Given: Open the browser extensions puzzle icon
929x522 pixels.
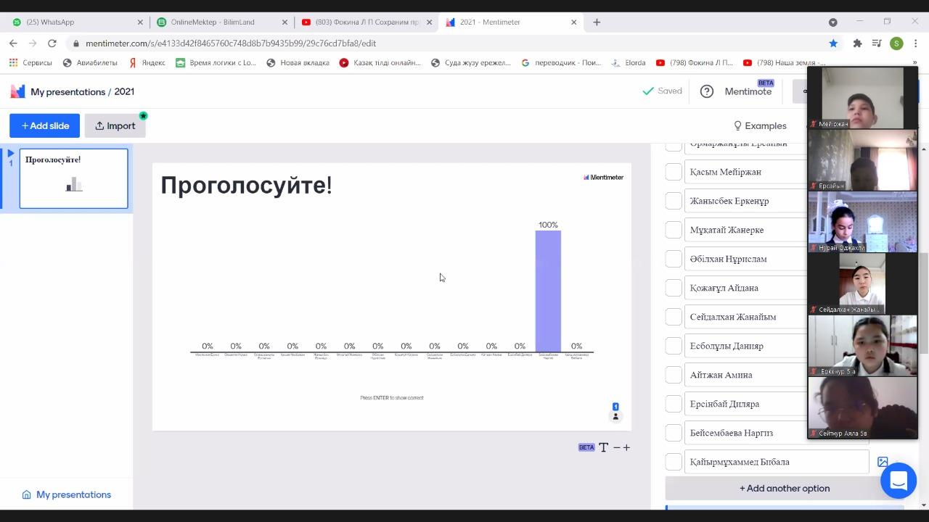Looking at the screenshot, I should pos(857,43).
